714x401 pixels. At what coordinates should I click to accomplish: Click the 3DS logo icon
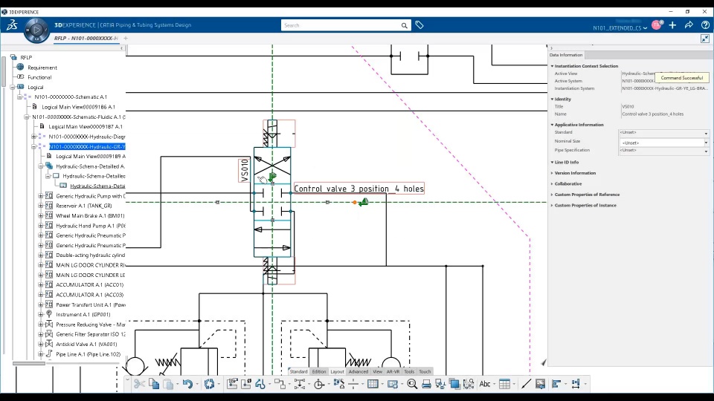[x=12, y=25]
